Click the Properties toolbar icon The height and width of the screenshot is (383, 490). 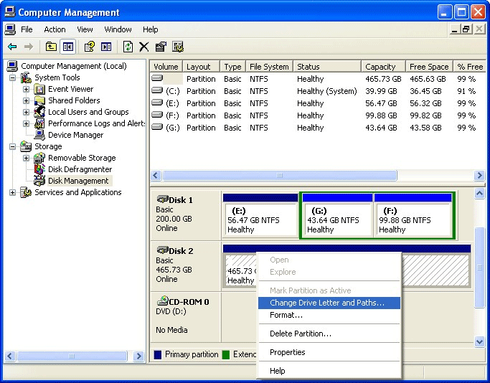tap(161, 47)
